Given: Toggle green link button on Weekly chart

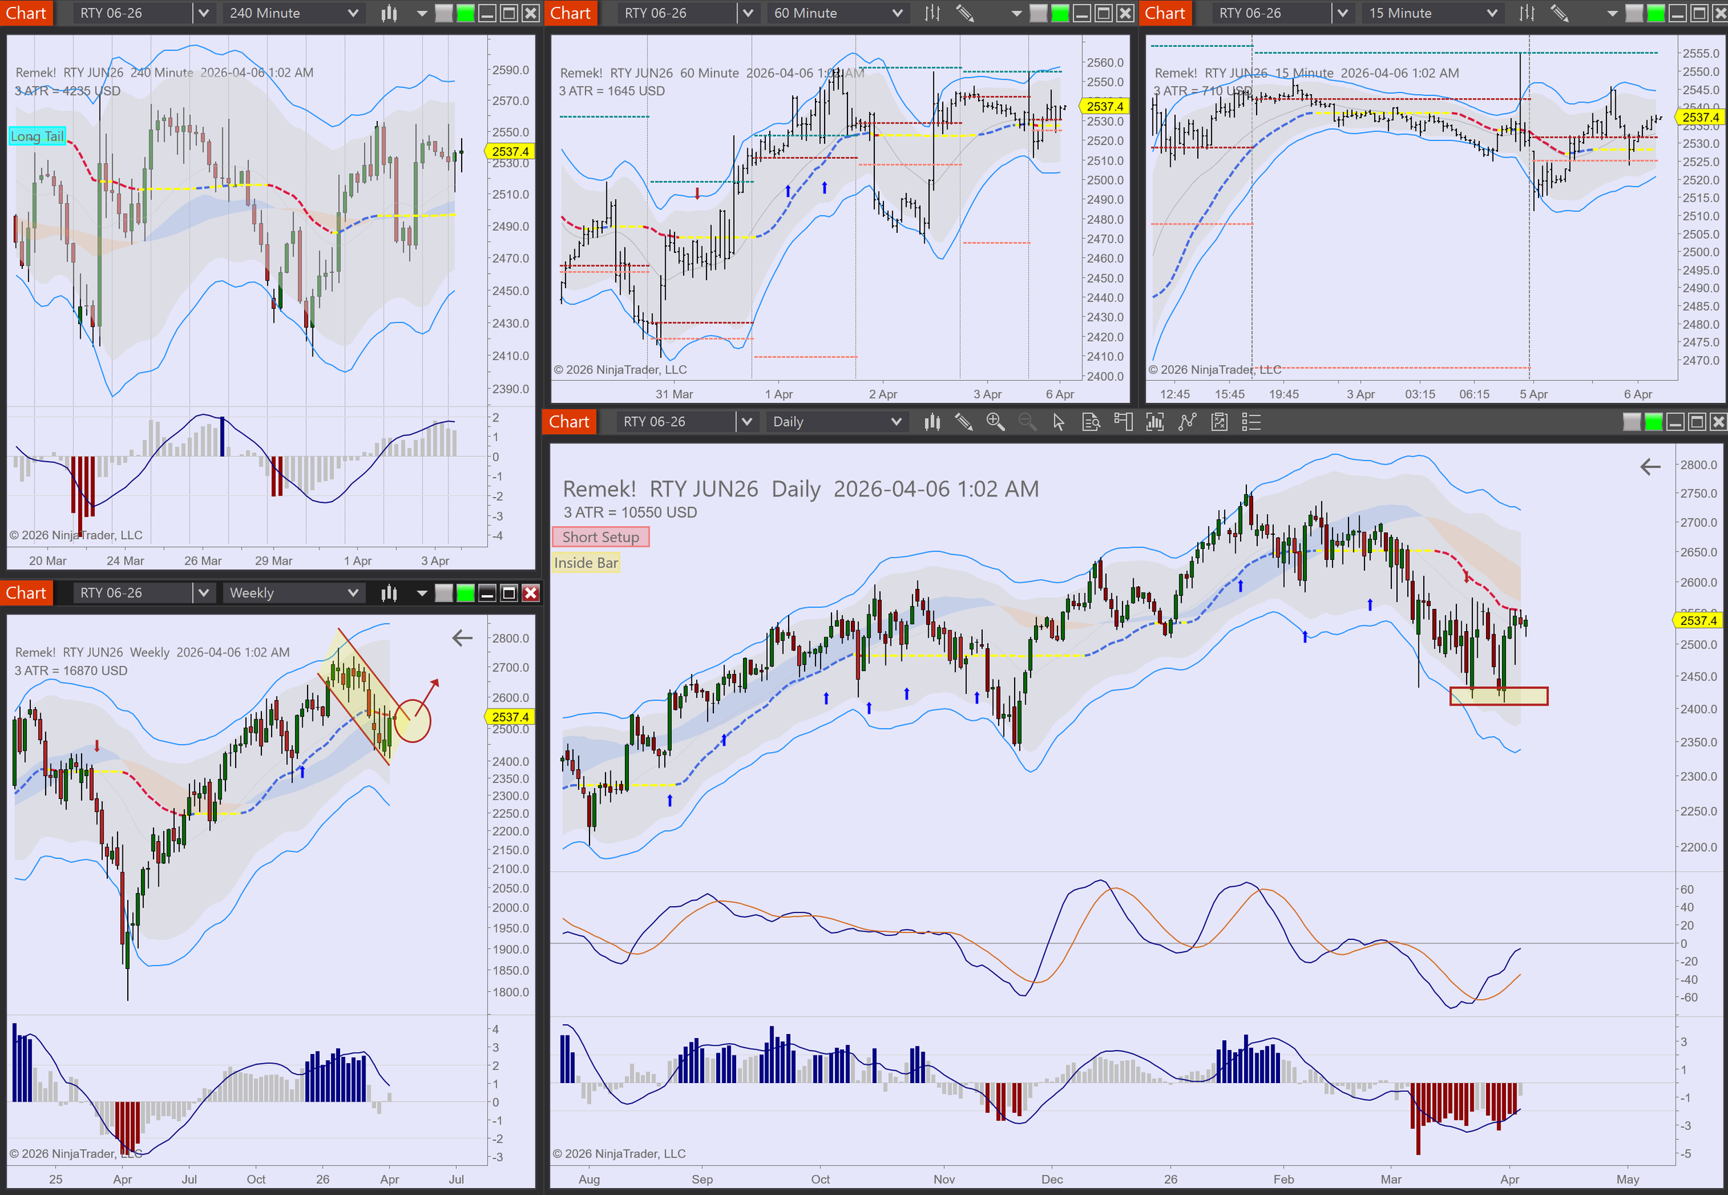Looking at the screenshot, I should 465,593.
